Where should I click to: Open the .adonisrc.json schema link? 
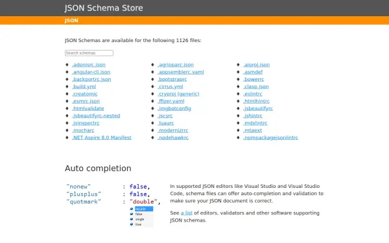(x=89, y=65)
